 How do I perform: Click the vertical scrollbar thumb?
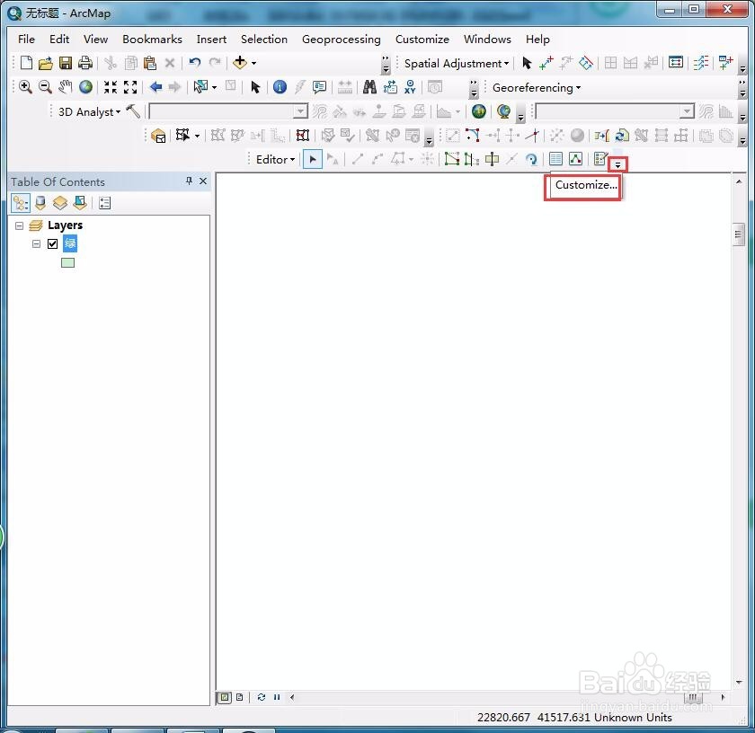(739, 234)
